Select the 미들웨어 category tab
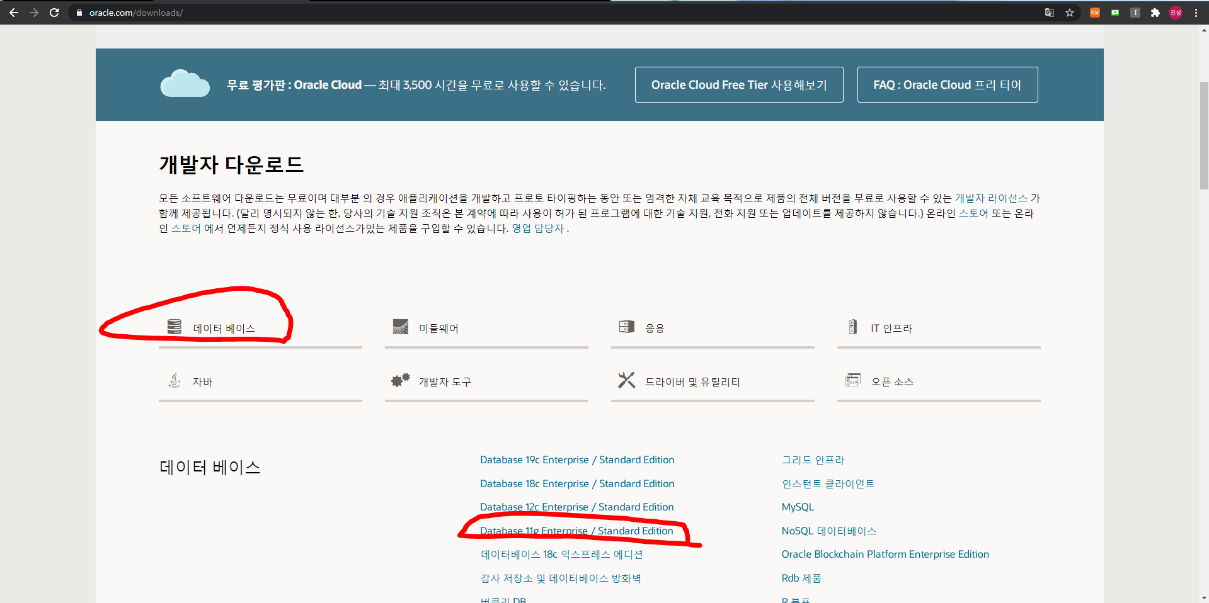 (486, 329)
